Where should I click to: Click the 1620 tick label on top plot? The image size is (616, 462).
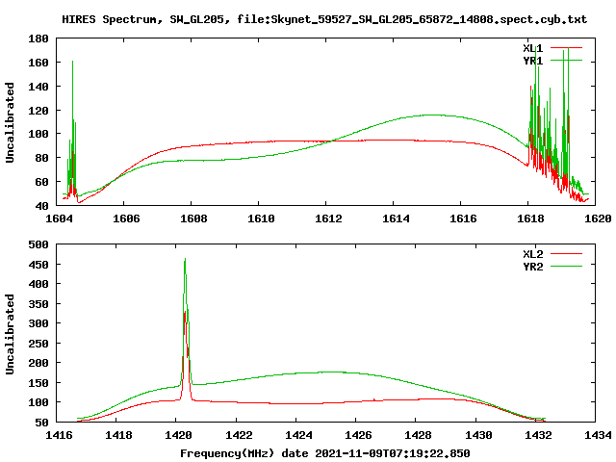click(598, 218)
